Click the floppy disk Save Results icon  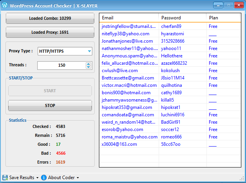5,178
